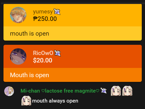This screenshot has height=109, width=145.
Task: Click the second smiling face emote after the badge
Action: coord(127,91)
